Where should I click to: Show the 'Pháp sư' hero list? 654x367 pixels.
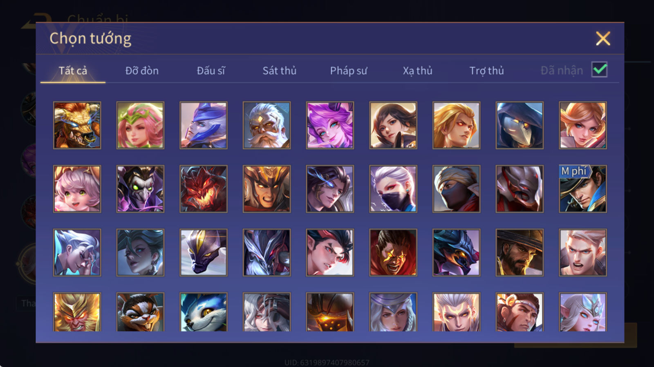pos(349,71)
